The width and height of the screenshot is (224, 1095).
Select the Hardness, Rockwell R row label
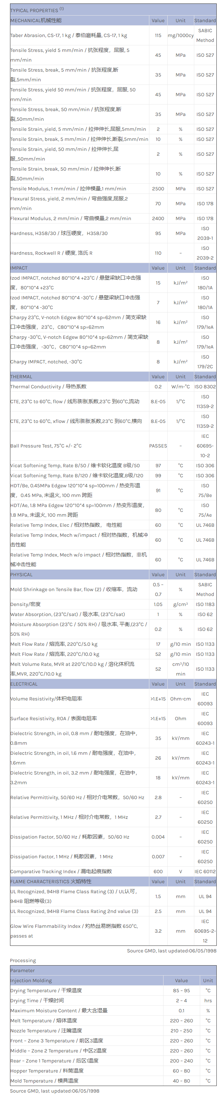coord(51,253)
